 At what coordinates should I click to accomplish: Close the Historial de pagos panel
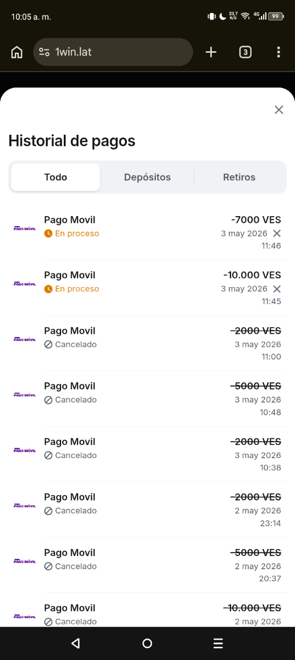pyautogui.click(x=279, y=109)
